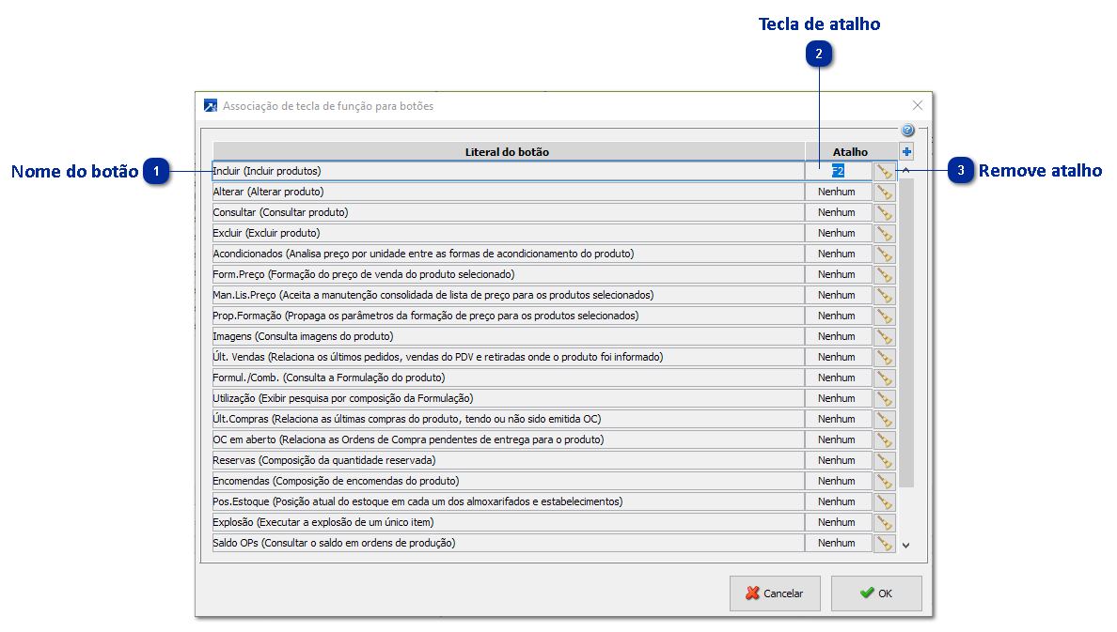This screenshot has width=1117, height=632.
Task: Clear shortcut for the Form.Preço row
Action: pos(884,275)
